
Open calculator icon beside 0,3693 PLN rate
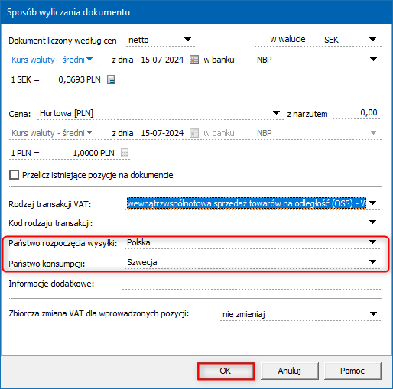(x=111, y=79)
